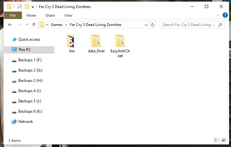Open Windows Explorer help

tap(225, 15)
